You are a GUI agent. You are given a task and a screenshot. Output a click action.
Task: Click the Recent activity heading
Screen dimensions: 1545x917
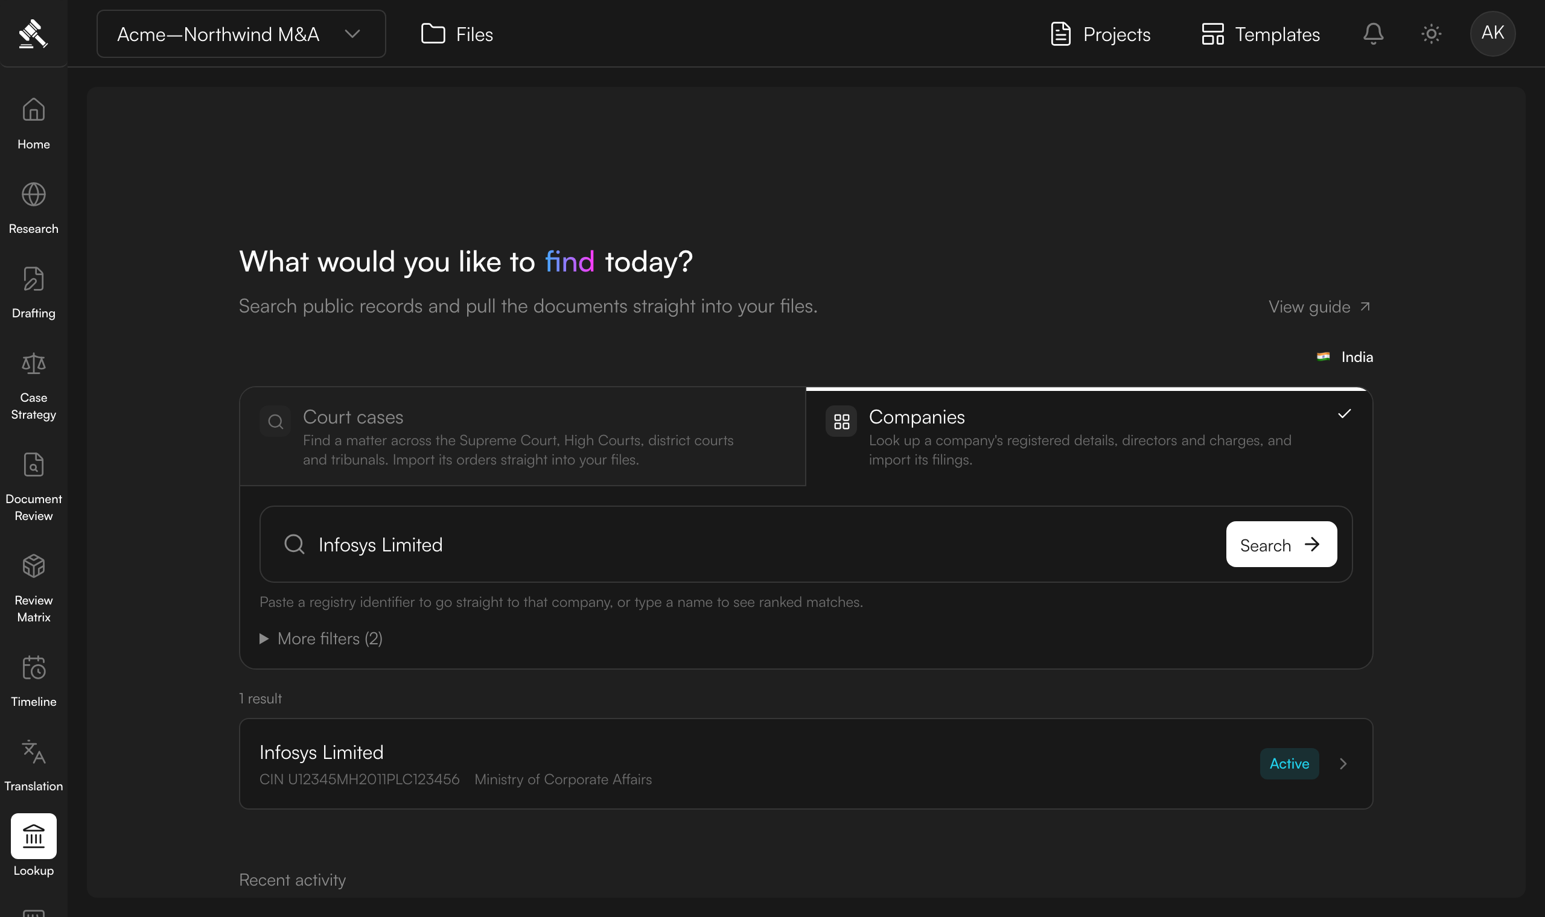[292, 880]
